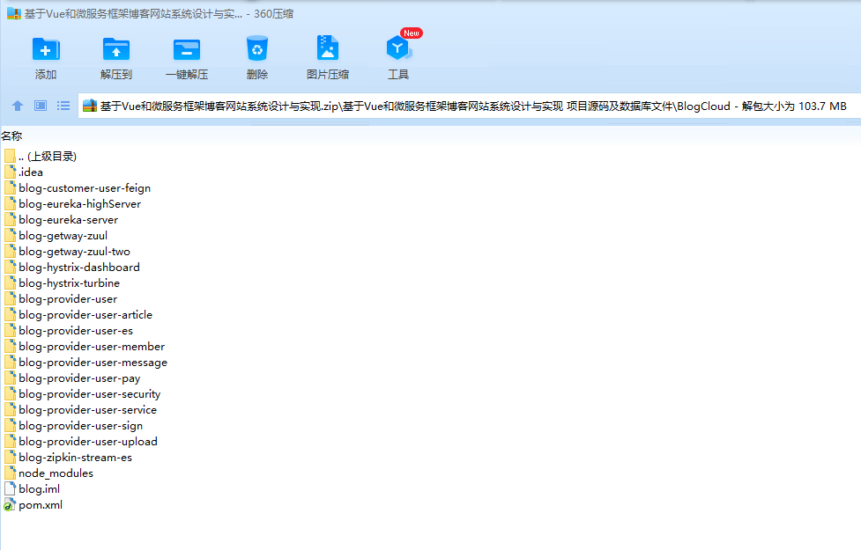Click the file icon beside blog.iml
Viewport: 861px width, 550px height.
tap(10, 489)
